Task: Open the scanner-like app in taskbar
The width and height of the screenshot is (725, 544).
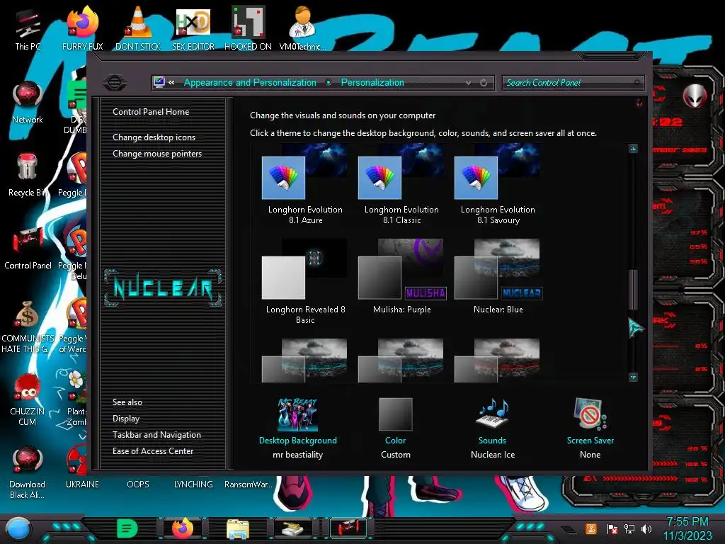Action: coord(292,528)
